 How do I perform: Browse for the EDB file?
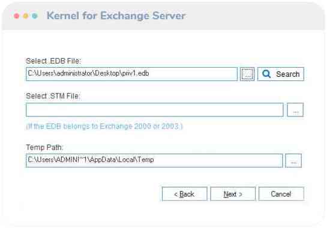tap(247, 74)
